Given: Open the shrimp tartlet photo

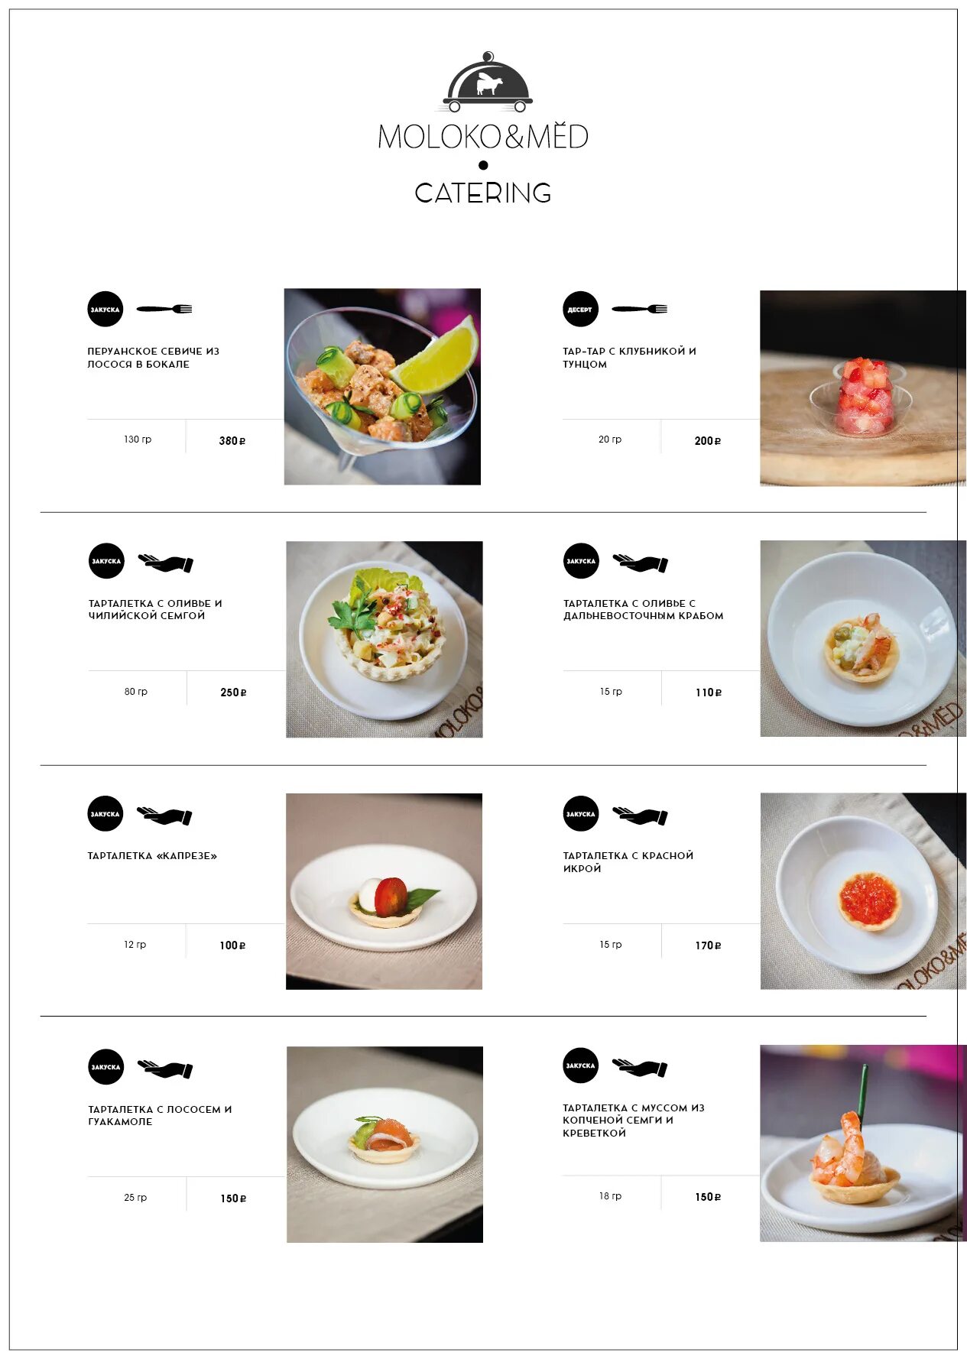Looking at the screenshot, I should coord(863,1143).
